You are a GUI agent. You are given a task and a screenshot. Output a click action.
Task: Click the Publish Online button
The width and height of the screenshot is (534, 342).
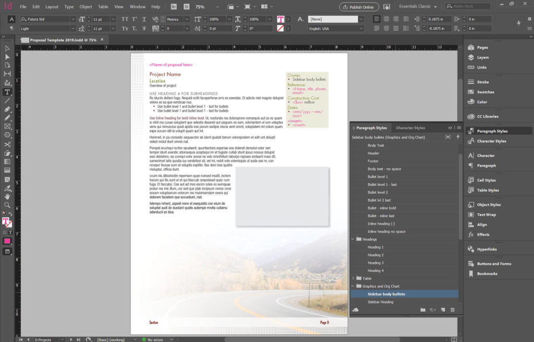coord(359,7)
